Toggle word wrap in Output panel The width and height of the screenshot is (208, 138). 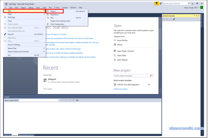pyautogui.click(x=77, y=100)
